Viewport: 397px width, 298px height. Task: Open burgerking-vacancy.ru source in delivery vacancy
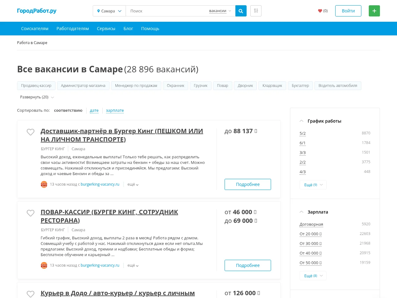pos(100,184)
